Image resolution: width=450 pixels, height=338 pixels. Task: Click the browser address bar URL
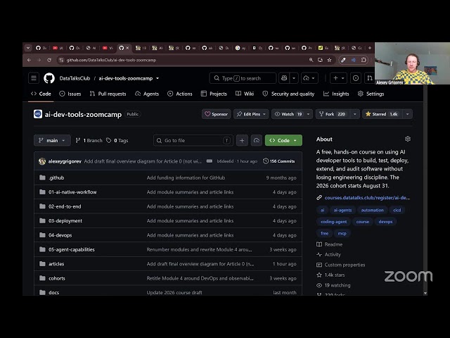coord(111,60)
